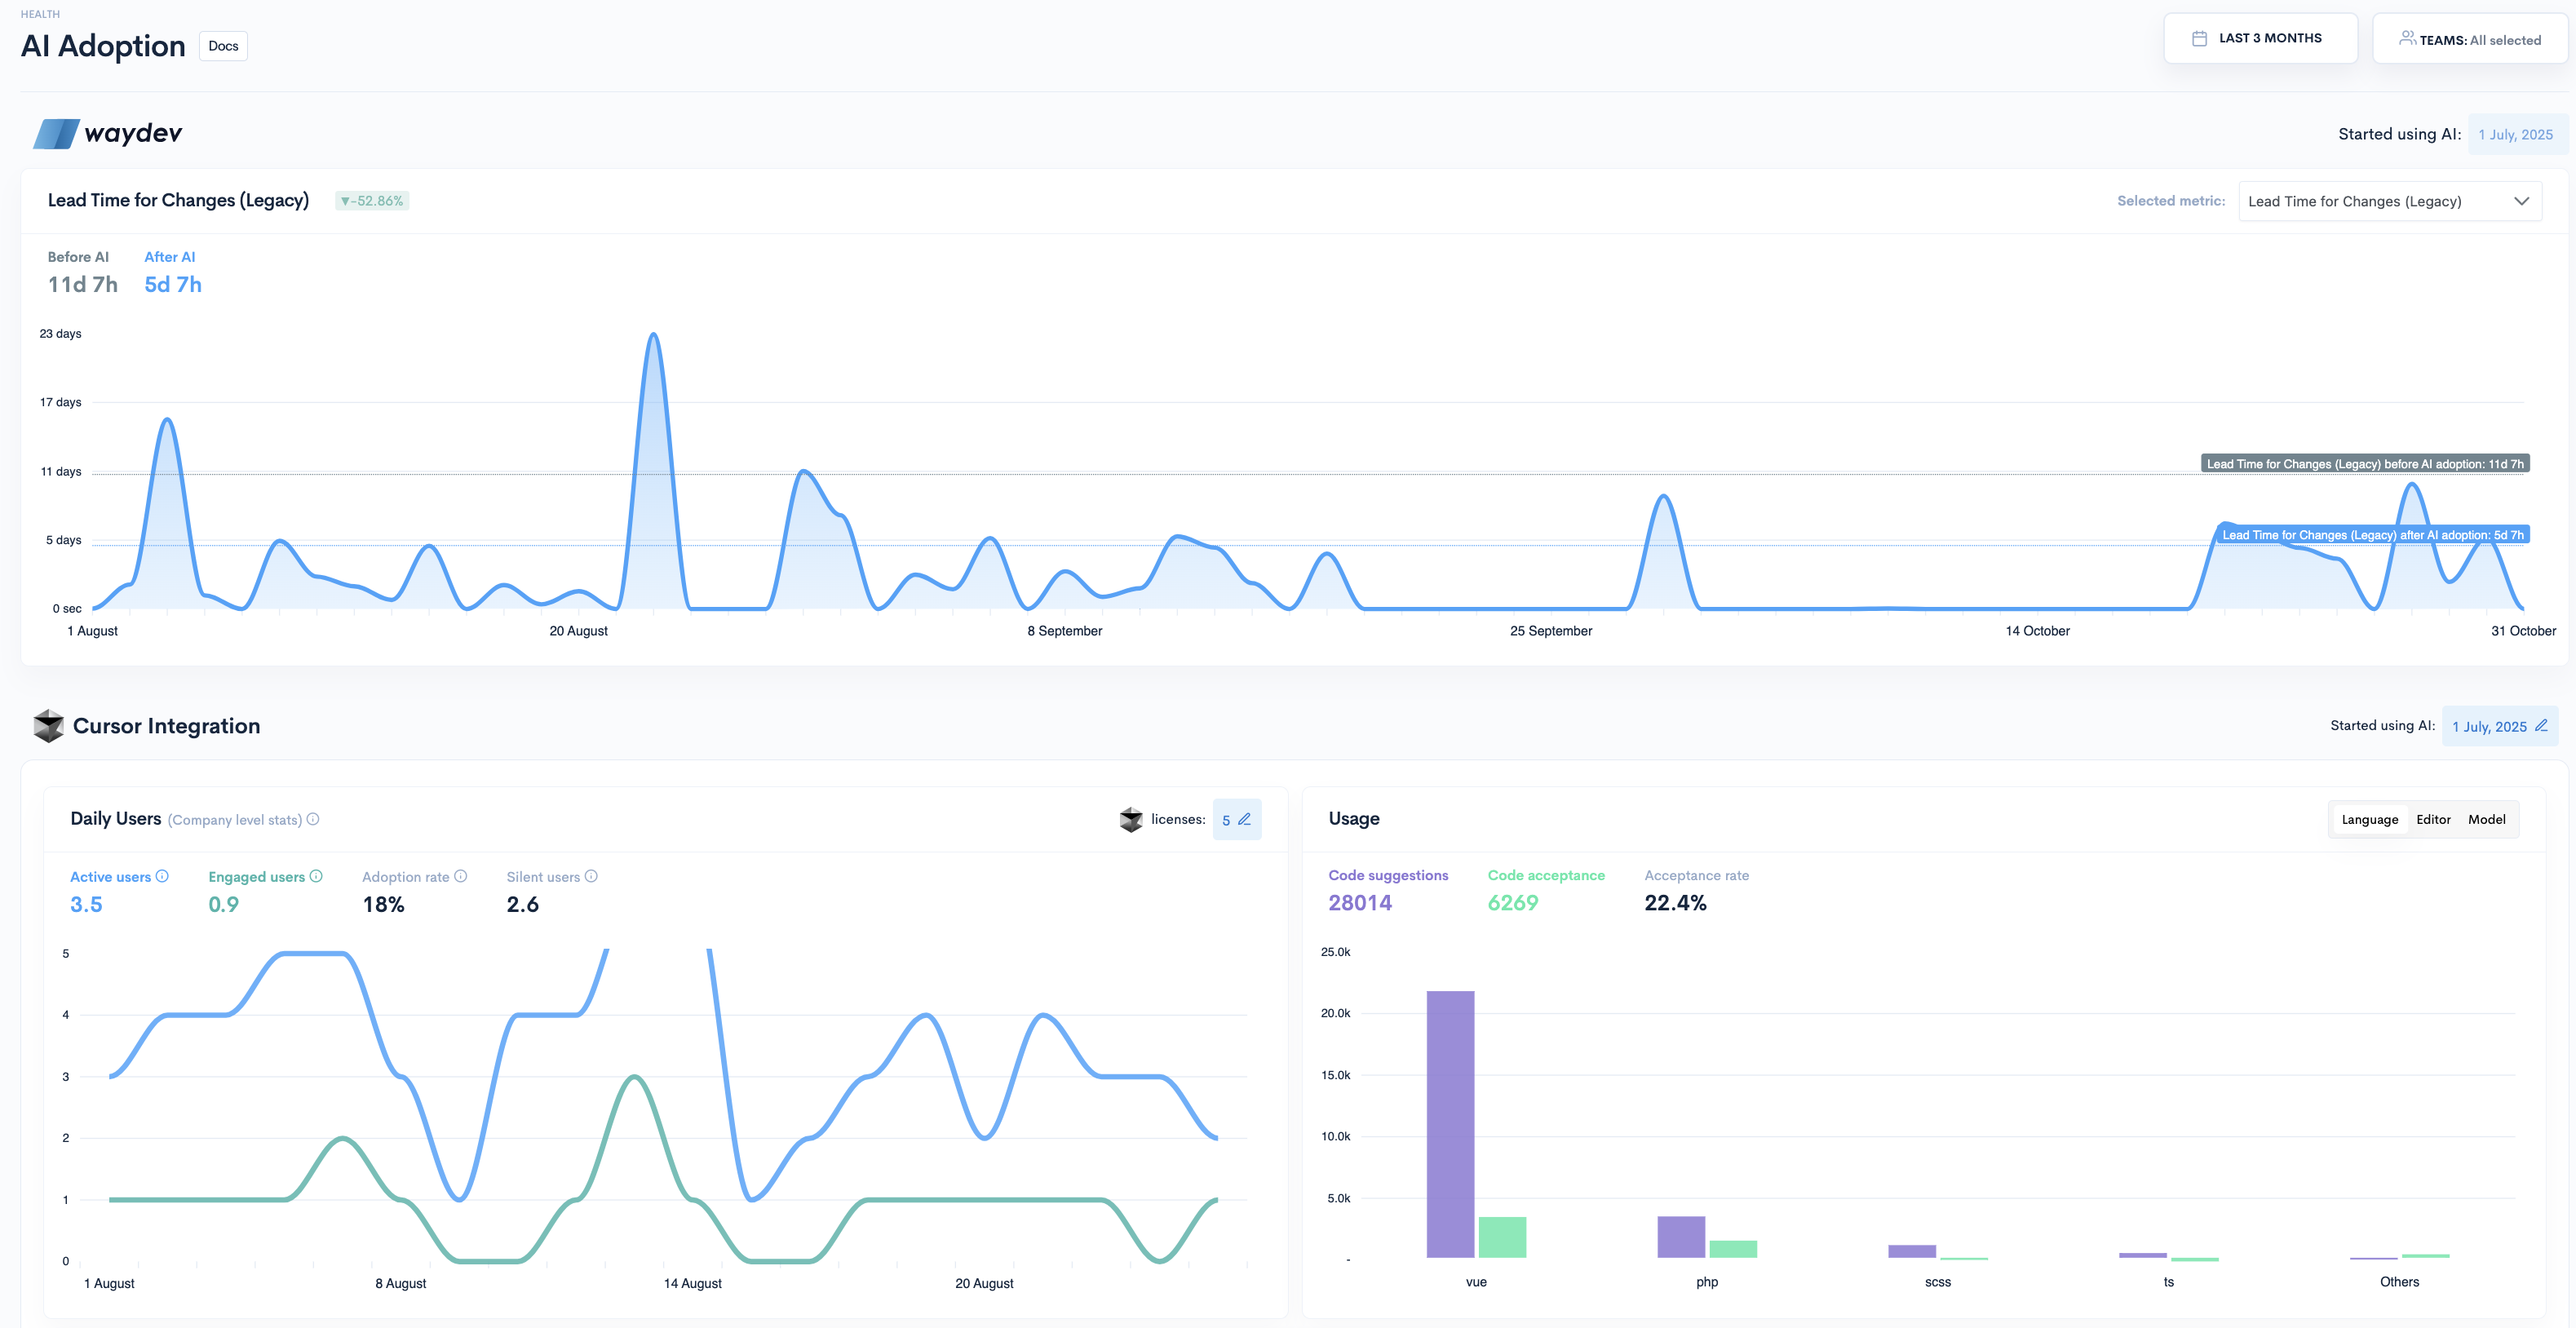
Task: Edit licenses count pencil icon
Action: (1245, 819)
